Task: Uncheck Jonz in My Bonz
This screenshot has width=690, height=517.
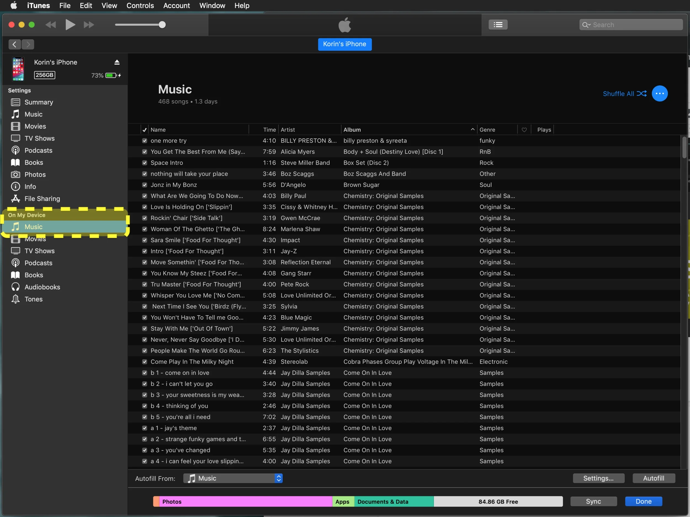Action: tap(144, 185)
